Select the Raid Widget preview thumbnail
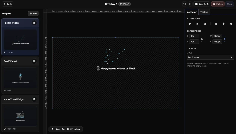The height and width of the screenshot is (134, 236). (20, 78)
